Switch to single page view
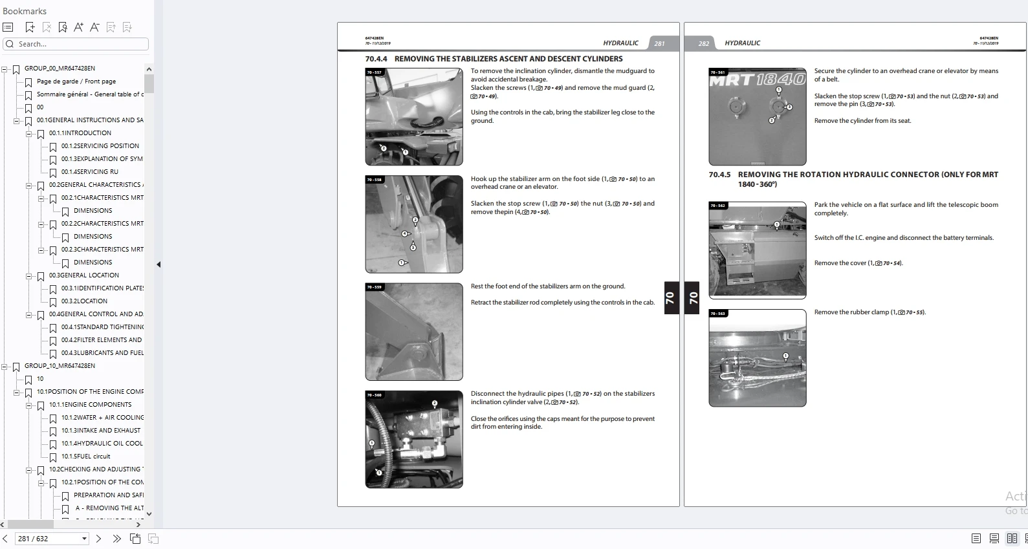 (976, 539)
